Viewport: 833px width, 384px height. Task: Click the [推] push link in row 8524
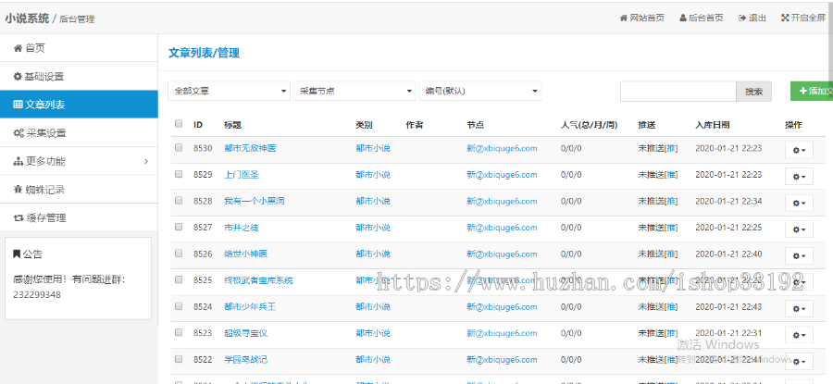coord(672,307)
